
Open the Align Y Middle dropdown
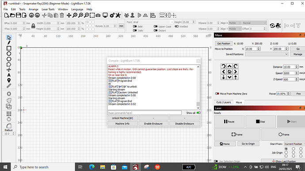coord(235,29)
